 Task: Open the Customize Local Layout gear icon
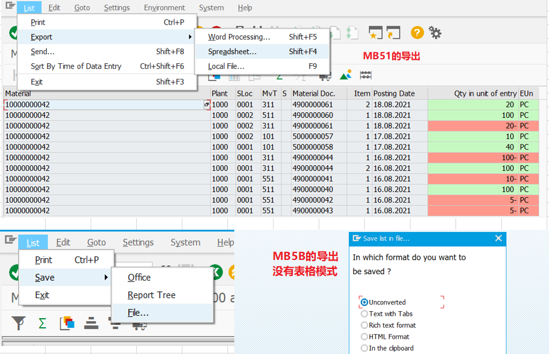coord(435,33)
